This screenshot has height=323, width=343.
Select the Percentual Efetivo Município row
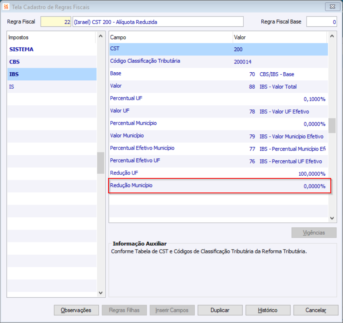click(218, 149)
